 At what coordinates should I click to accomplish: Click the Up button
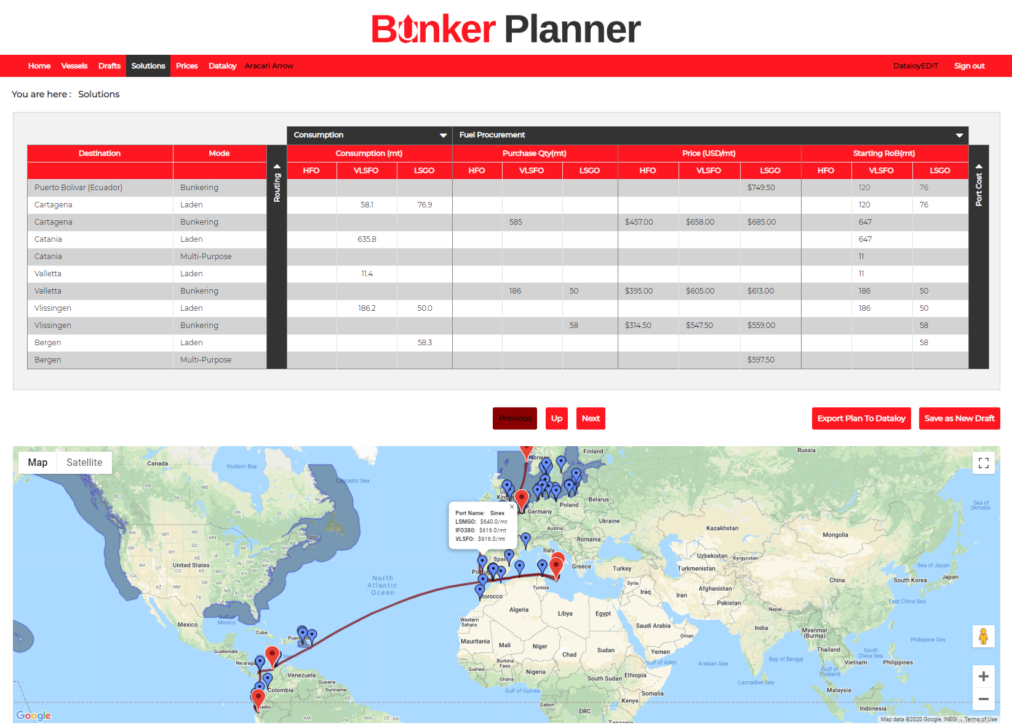click(x=557, y=418)
